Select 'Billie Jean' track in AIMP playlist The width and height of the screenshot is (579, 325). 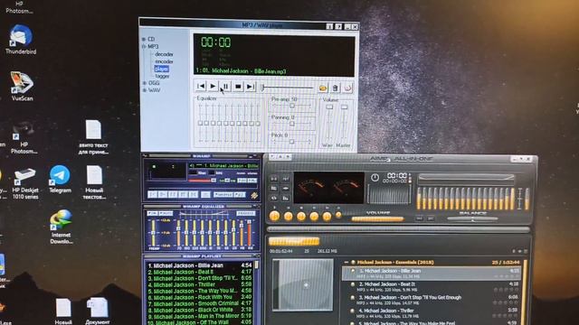(432, 274)
